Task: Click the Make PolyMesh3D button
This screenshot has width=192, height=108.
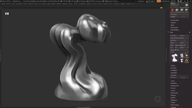Action: point(181,45)
